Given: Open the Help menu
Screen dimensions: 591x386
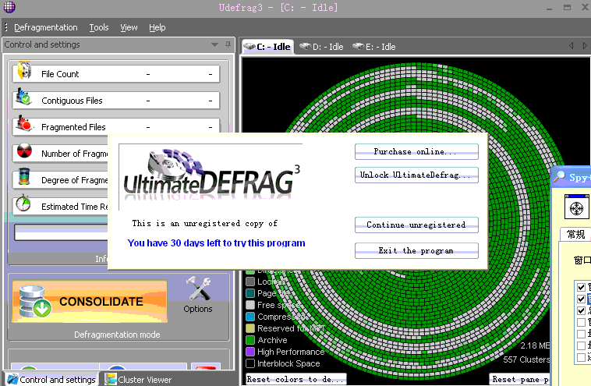Looking at the screenshot, I should [157, 27].
